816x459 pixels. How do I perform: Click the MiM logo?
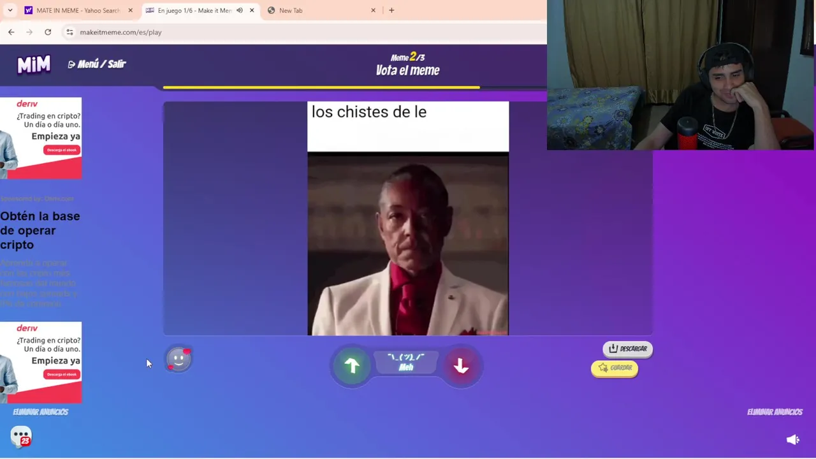click(x=34, y=64)
